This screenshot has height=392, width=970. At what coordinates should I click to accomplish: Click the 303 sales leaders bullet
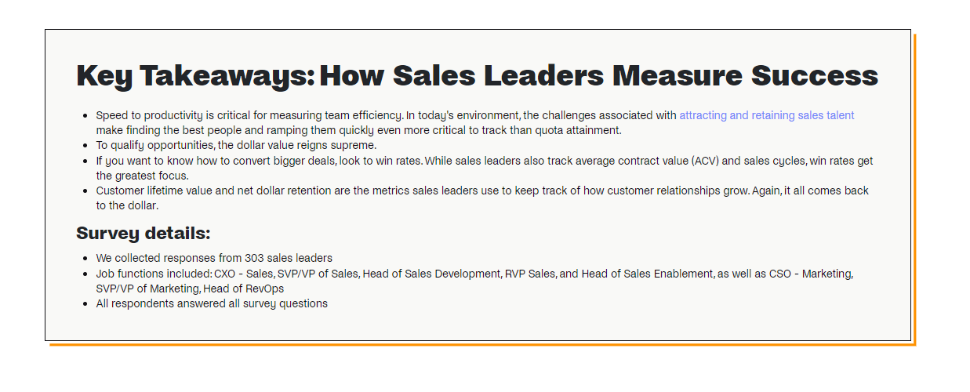tap(214, 258)
